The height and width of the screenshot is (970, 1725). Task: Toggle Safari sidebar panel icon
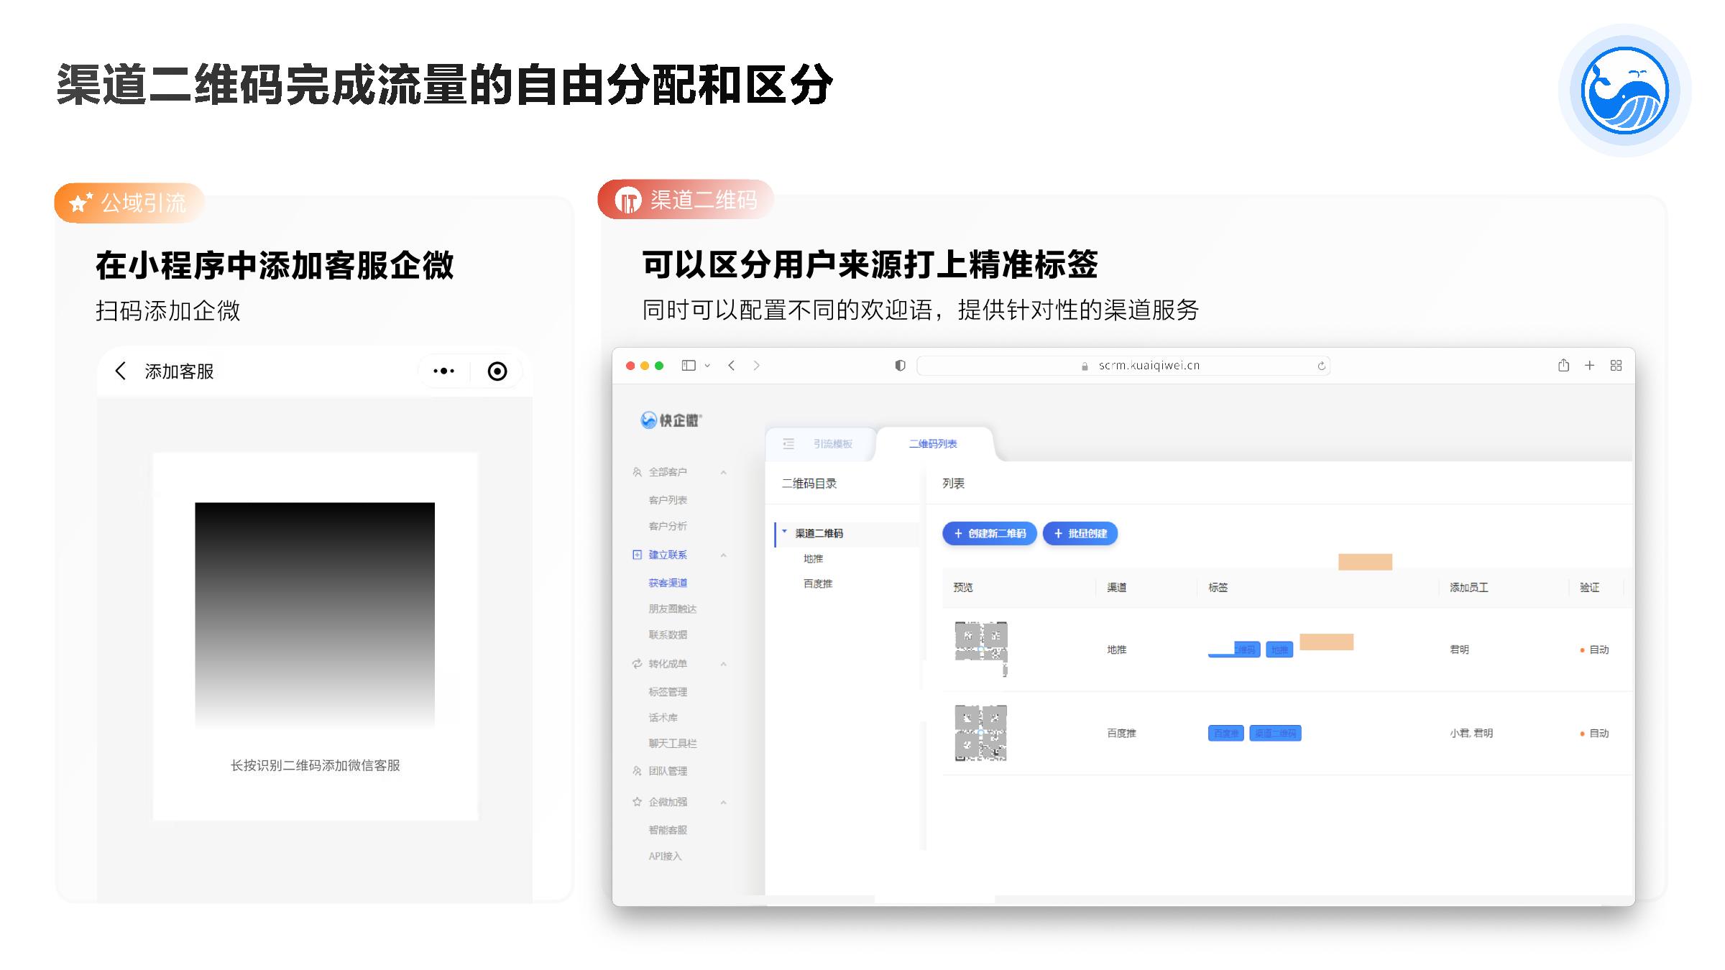click(689, 365)
